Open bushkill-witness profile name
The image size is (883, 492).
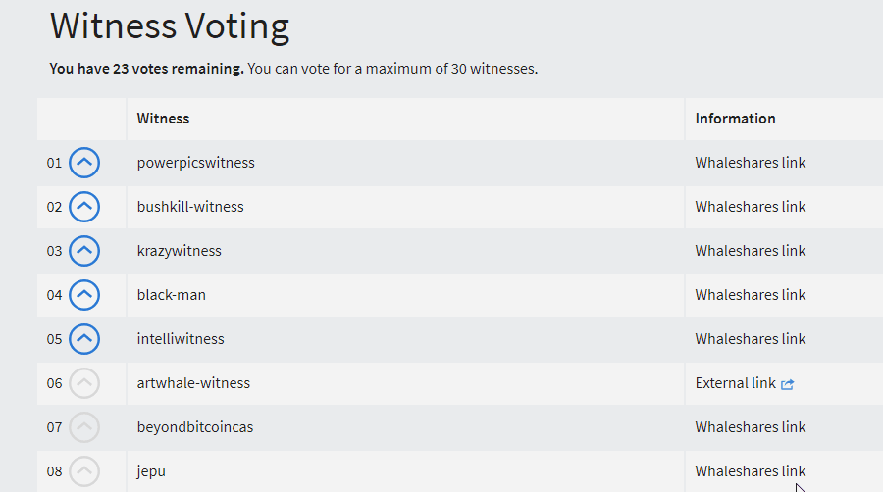click(190, 207)
